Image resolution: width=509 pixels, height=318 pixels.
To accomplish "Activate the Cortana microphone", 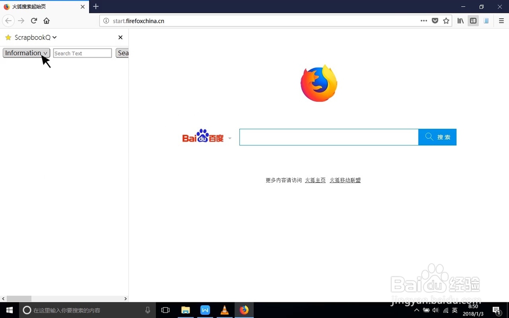I will pyautogui.click(x=148, y=310).
